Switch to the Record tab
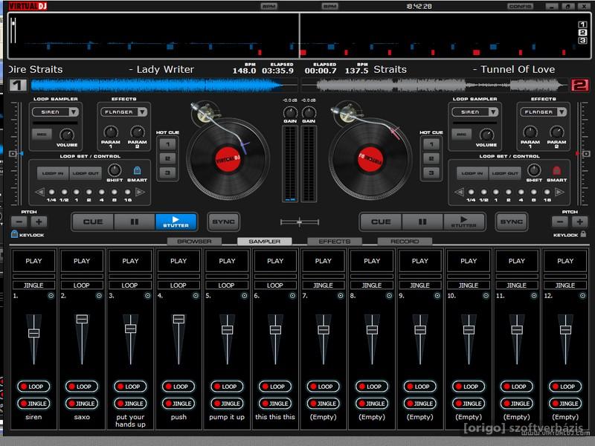Image resolution: width=595 pixels, height=446 pixels. click(x=405, y=241)
